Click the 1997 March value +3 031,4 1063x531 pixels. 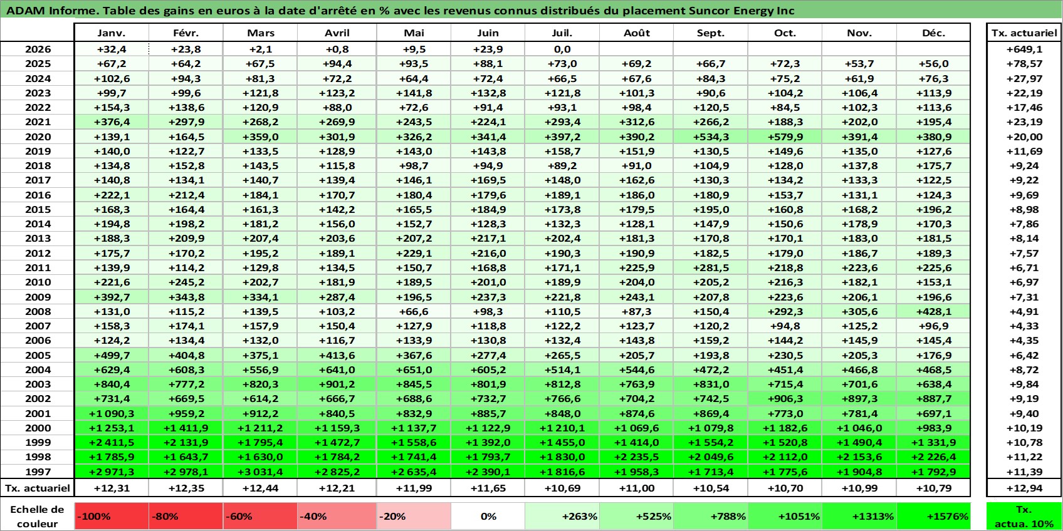pos(260,472)
